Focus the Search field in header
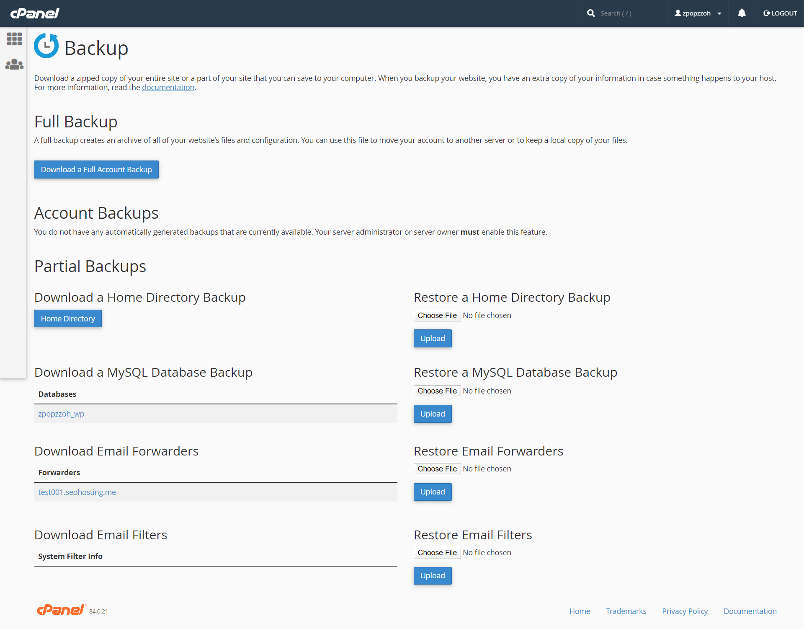 click(x=630, y=13)
